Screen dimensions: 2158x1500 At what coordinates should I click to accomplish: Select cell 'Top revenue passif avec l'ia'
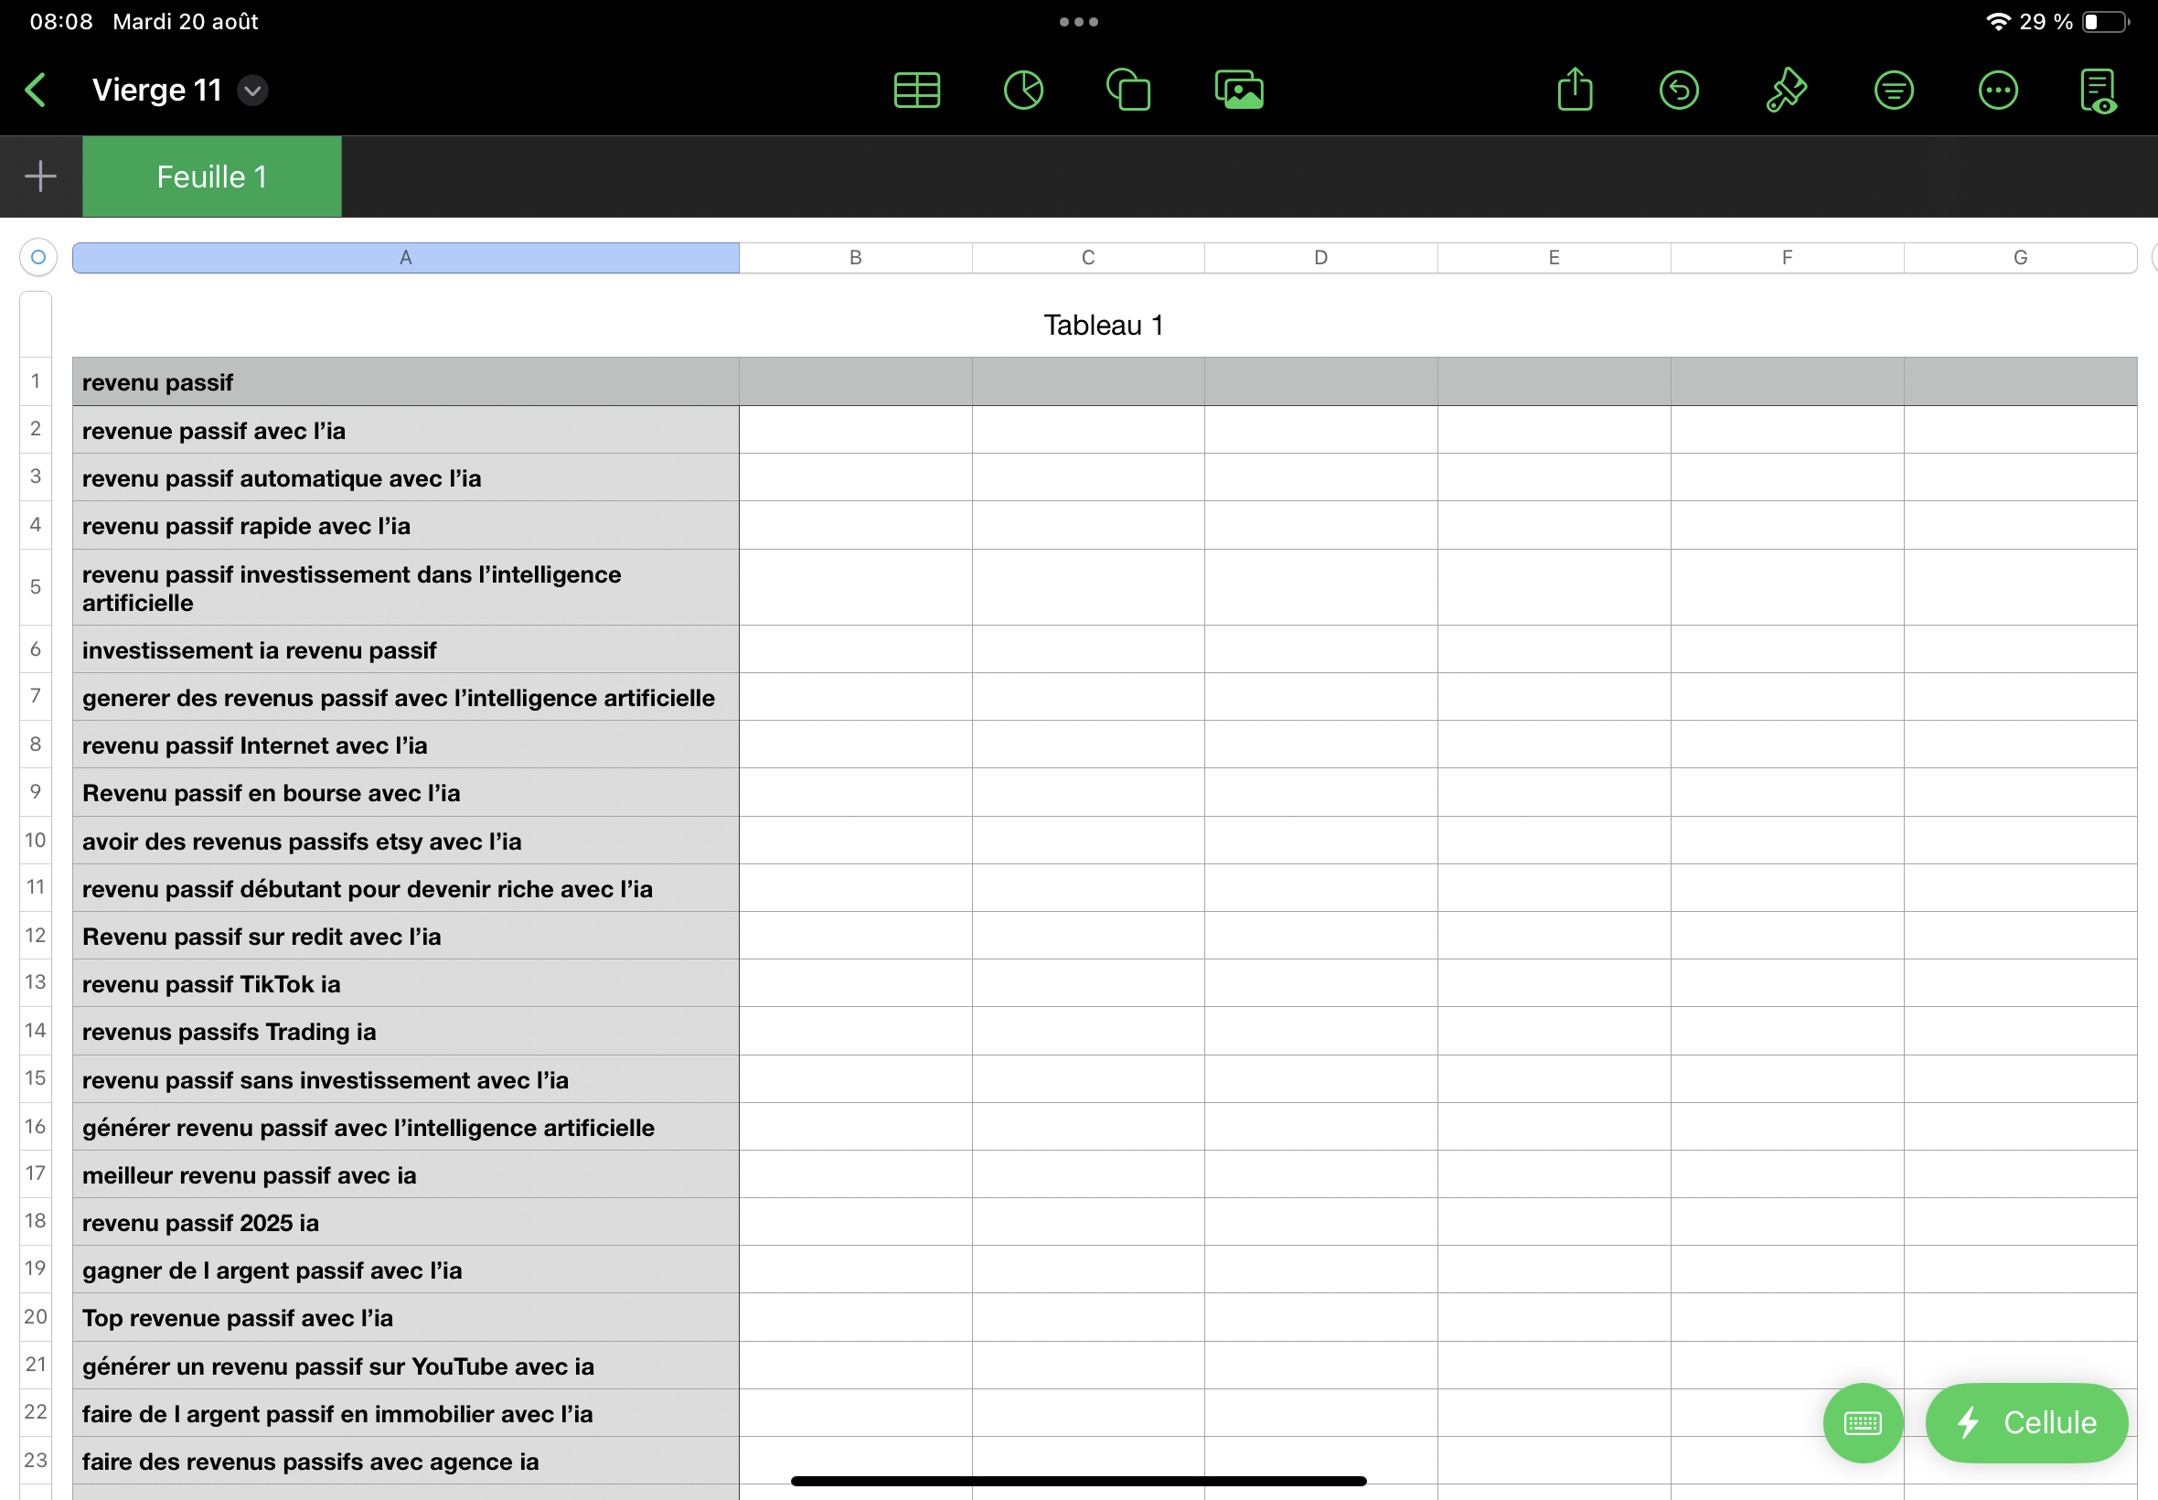click(406, 1318)
